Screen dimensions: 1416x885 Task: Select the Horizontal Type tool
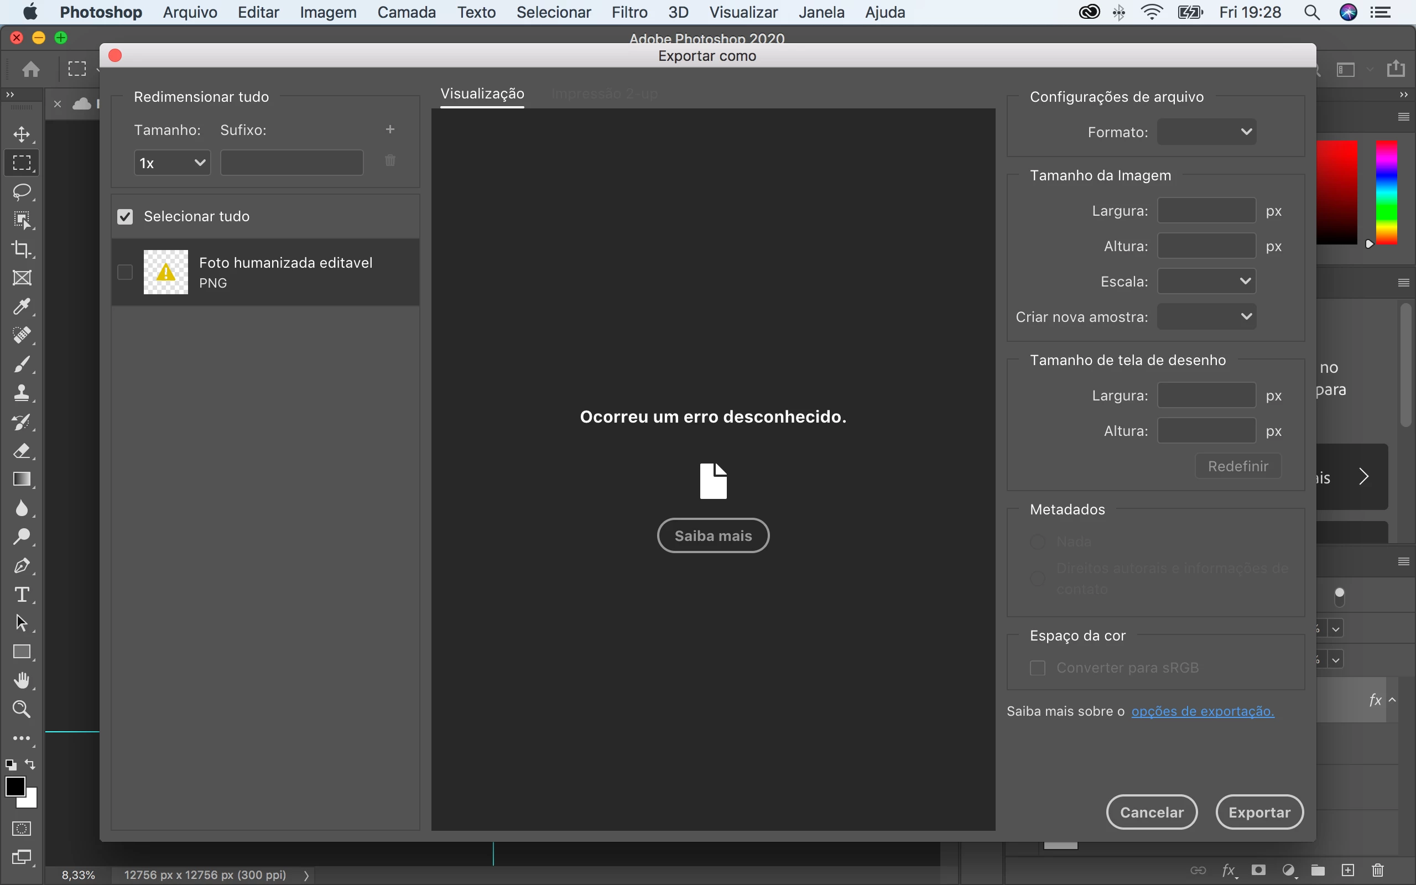point(22,595)
